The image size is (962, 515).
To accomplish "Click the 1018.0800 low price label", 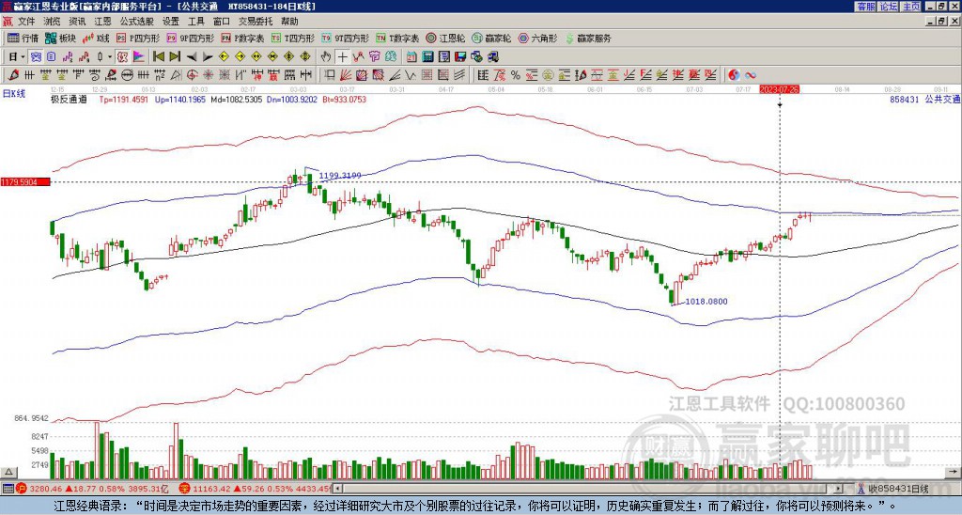I will (706, 302).
